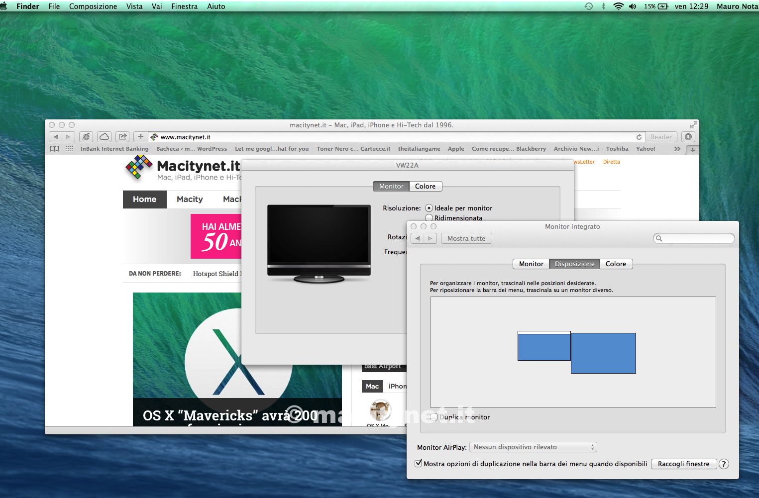The height and width of the screenshot is (498, 759).
Task: Enable the Duplica monitor checkbox
Action: click(434, 417)
